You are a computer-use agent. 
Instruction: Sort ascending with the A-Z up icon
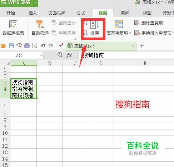tap(85, 23)
